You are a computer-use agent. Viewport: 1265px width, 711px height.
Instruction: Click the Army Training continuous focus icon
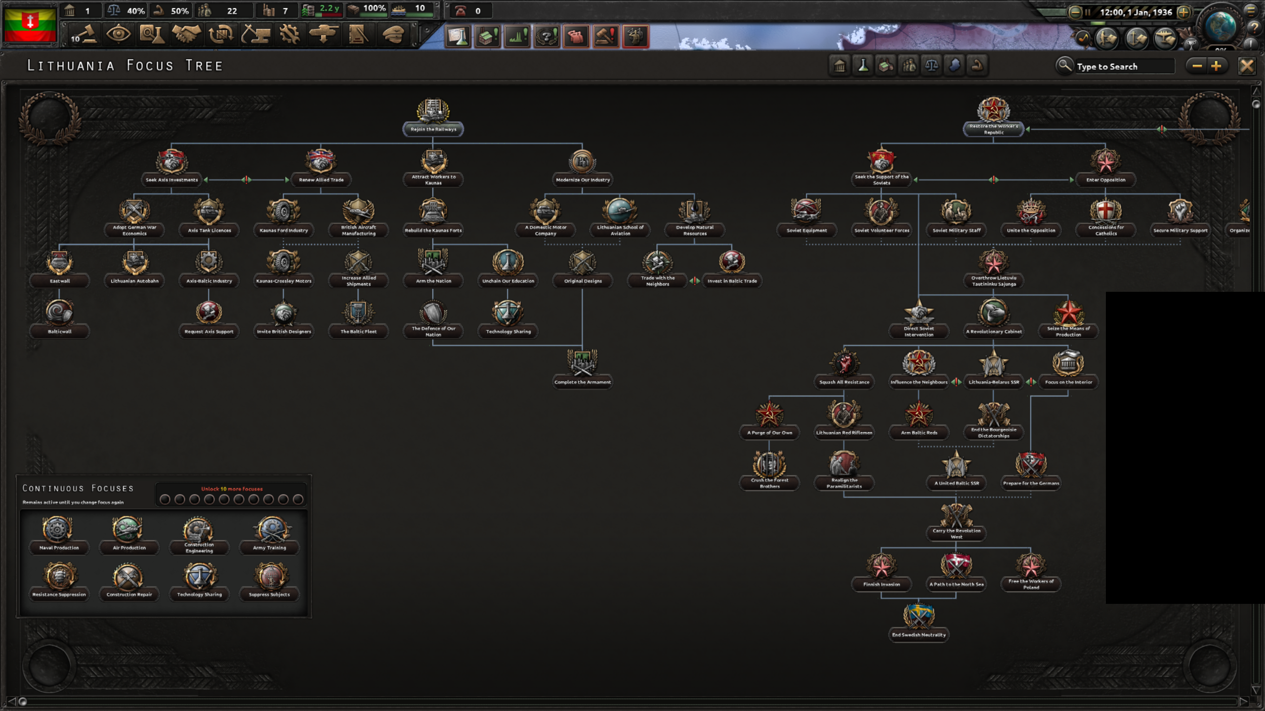pos(269,530)
